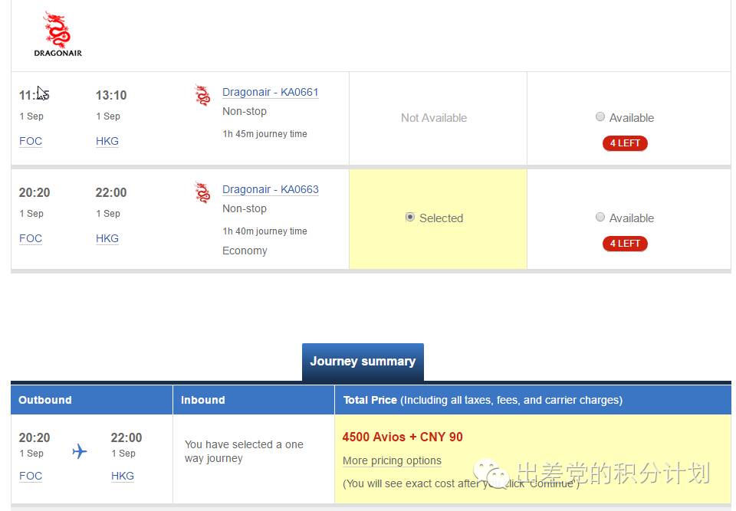Click the 22:00 arrival time in flight KA0663 row
This screenshot has width=736, height=511.
111,192
